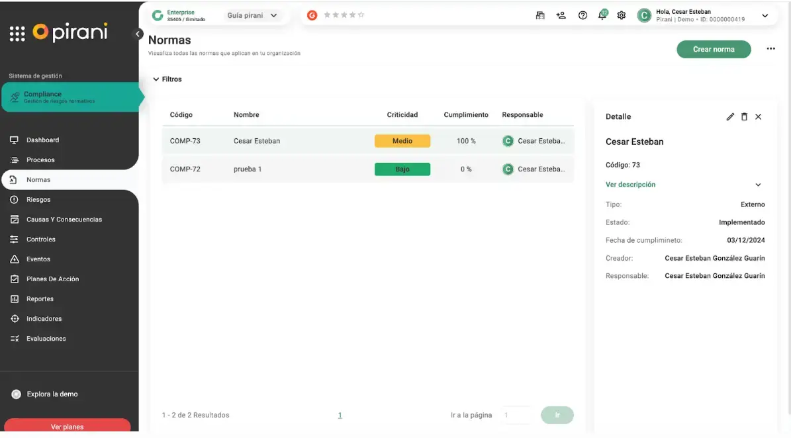This screenshot has width=791, height=438.
Task: Click the edit pencil icon in Detalle panel
Action: 730,116
